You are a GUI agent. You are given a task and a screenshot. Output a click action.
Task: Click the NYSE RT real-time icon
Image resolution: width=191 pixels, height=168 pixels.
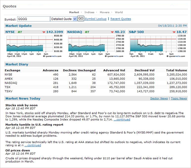pos(20,32)
